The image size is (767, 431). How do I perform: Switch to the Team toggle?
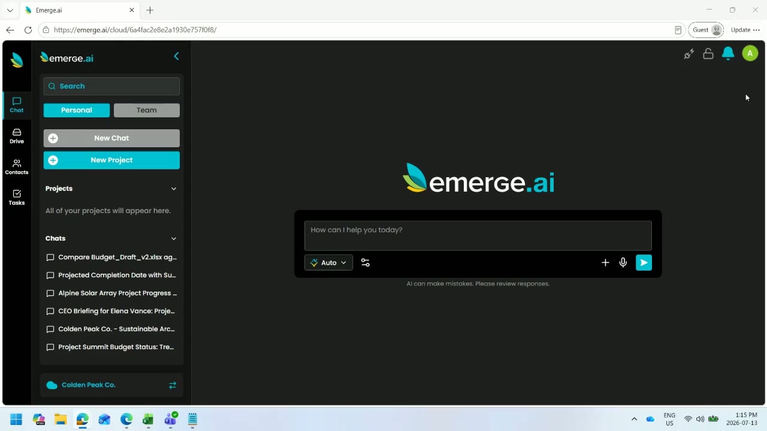147,110
